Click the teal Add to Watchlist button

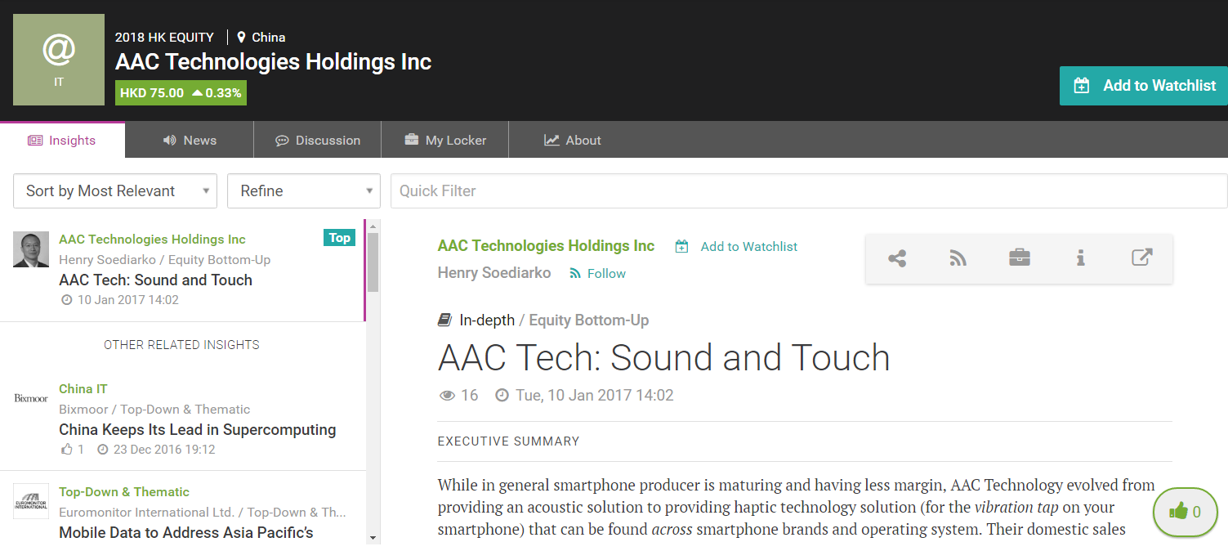pos(1143,86)
